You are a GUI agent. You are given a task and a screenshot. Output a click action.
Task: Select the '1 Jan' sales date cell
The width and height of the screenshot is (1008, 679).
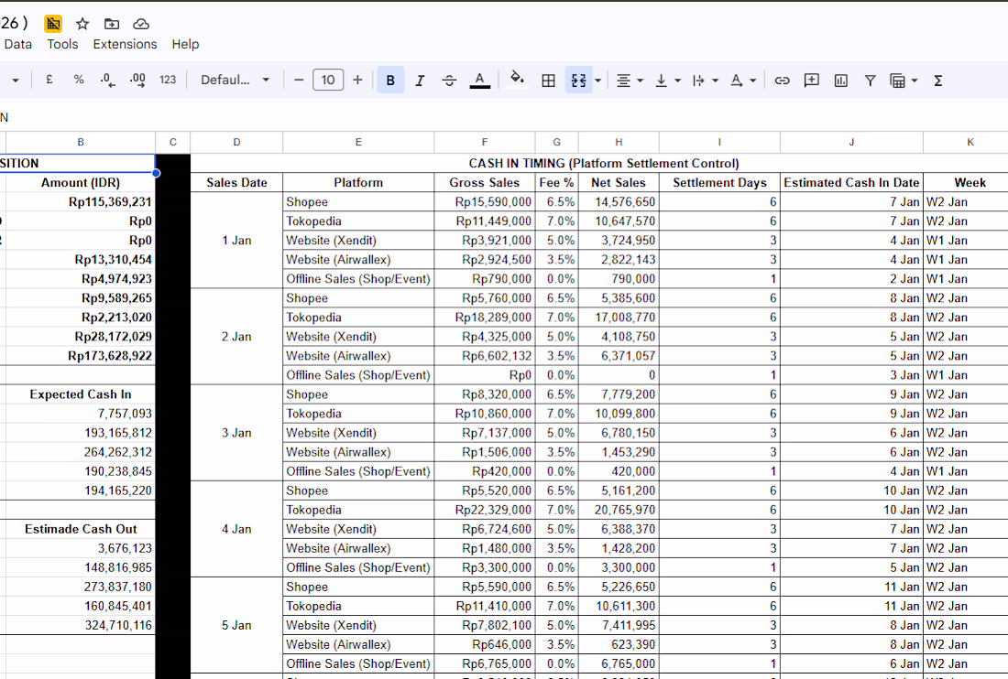click(x=236, y=240)
